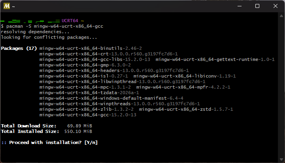Click the binutils-2.46-2 package entry
Viewport: 285px width, 163px height.
tap(91, 48)
